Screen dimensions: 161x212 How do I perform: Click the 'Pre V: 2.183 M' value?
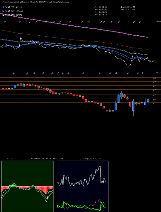point(128,10)
